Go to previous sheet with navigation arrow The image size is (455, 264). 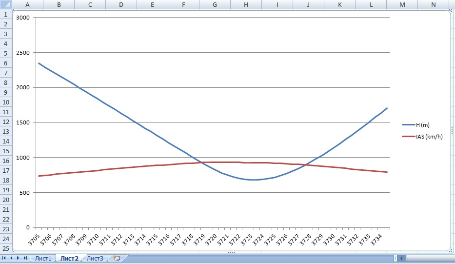tap(11, 258)
